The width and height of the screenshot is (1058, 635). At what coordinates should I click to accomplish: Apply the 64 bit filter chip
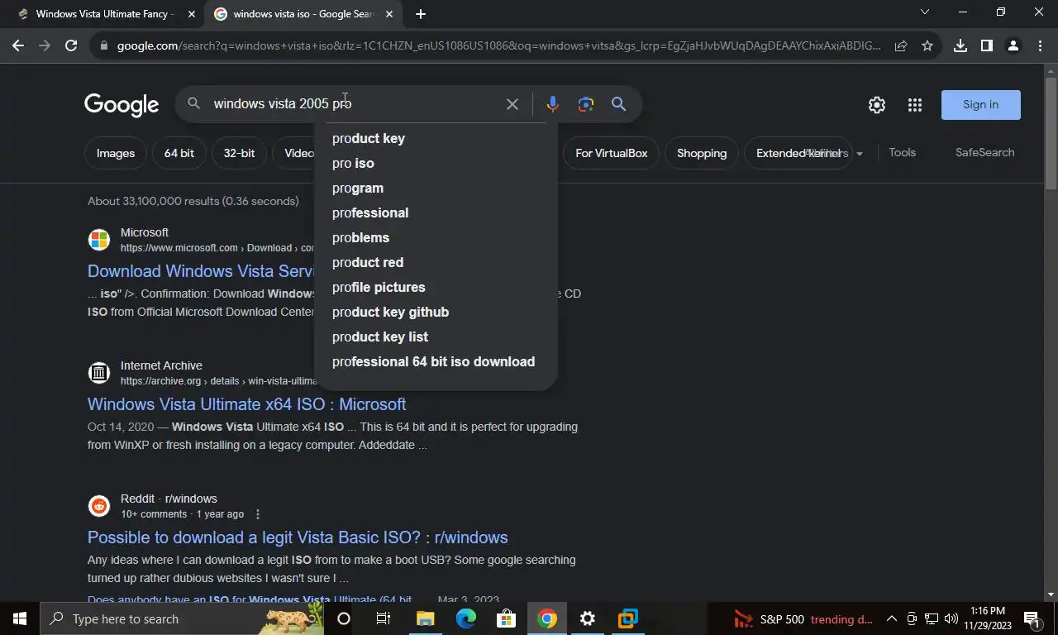point(179,153)
